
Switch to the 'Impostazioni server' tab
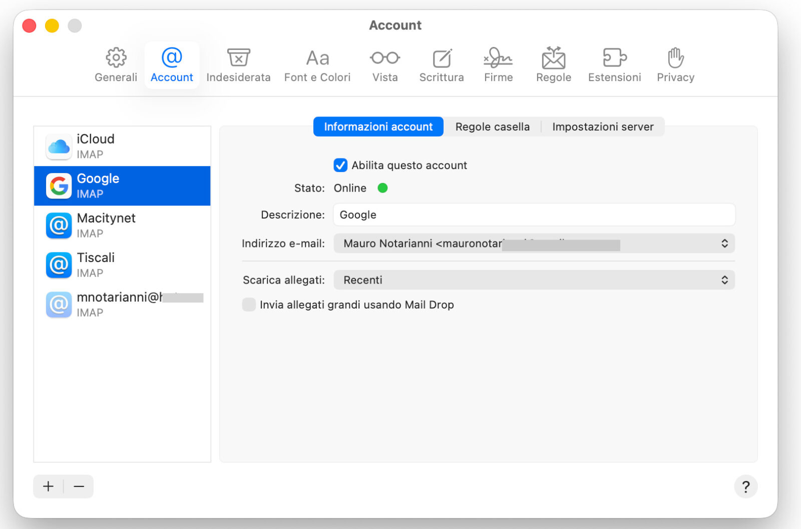pos(603,126)
